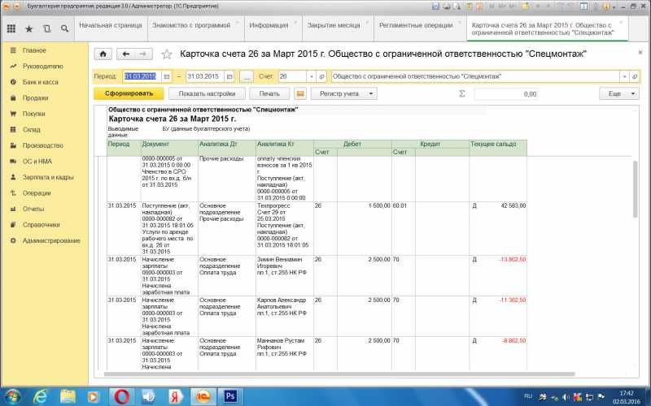Click the Сформировать button

point(129,93)
